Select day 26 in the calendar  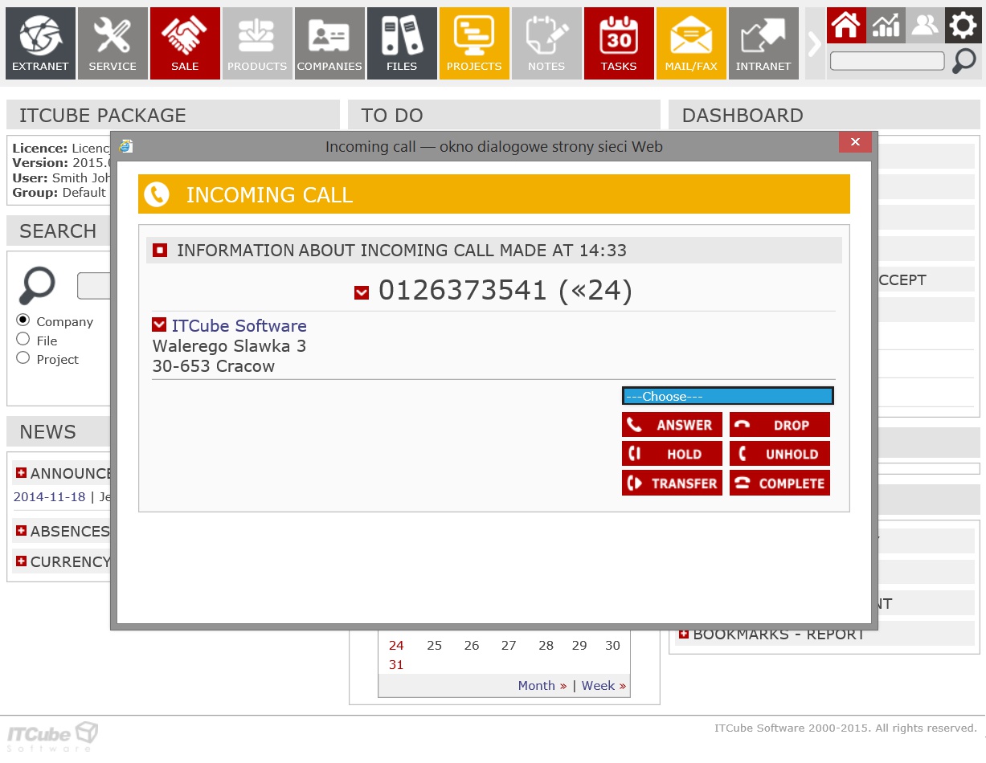pos(472,645)
